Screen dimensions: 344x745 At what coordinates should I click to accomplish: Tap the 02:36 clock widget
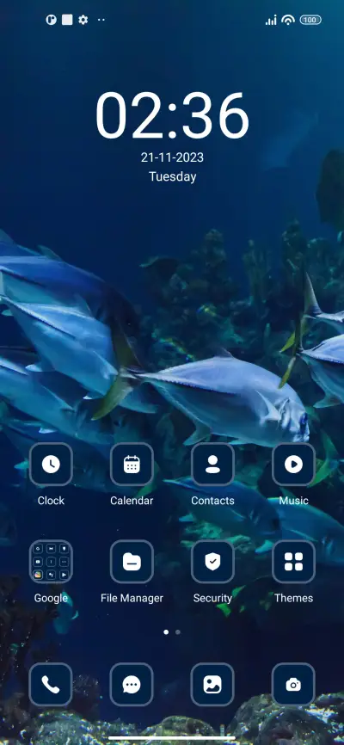172,115
